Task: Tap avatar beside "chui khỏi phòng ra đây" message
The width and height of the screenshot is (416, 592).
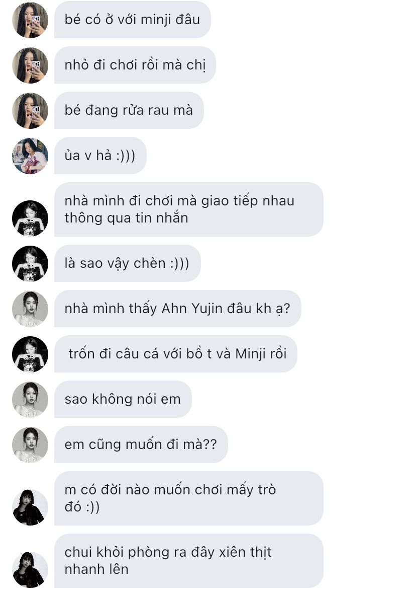Action: tap(30, 569)
